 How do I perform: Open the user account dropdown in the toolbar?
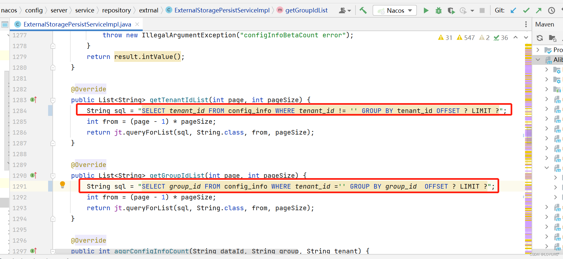345,10
